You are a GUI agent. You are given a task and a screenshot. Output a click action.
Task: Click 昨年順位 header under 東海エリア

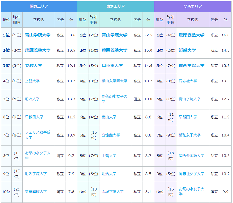(94, 20)
